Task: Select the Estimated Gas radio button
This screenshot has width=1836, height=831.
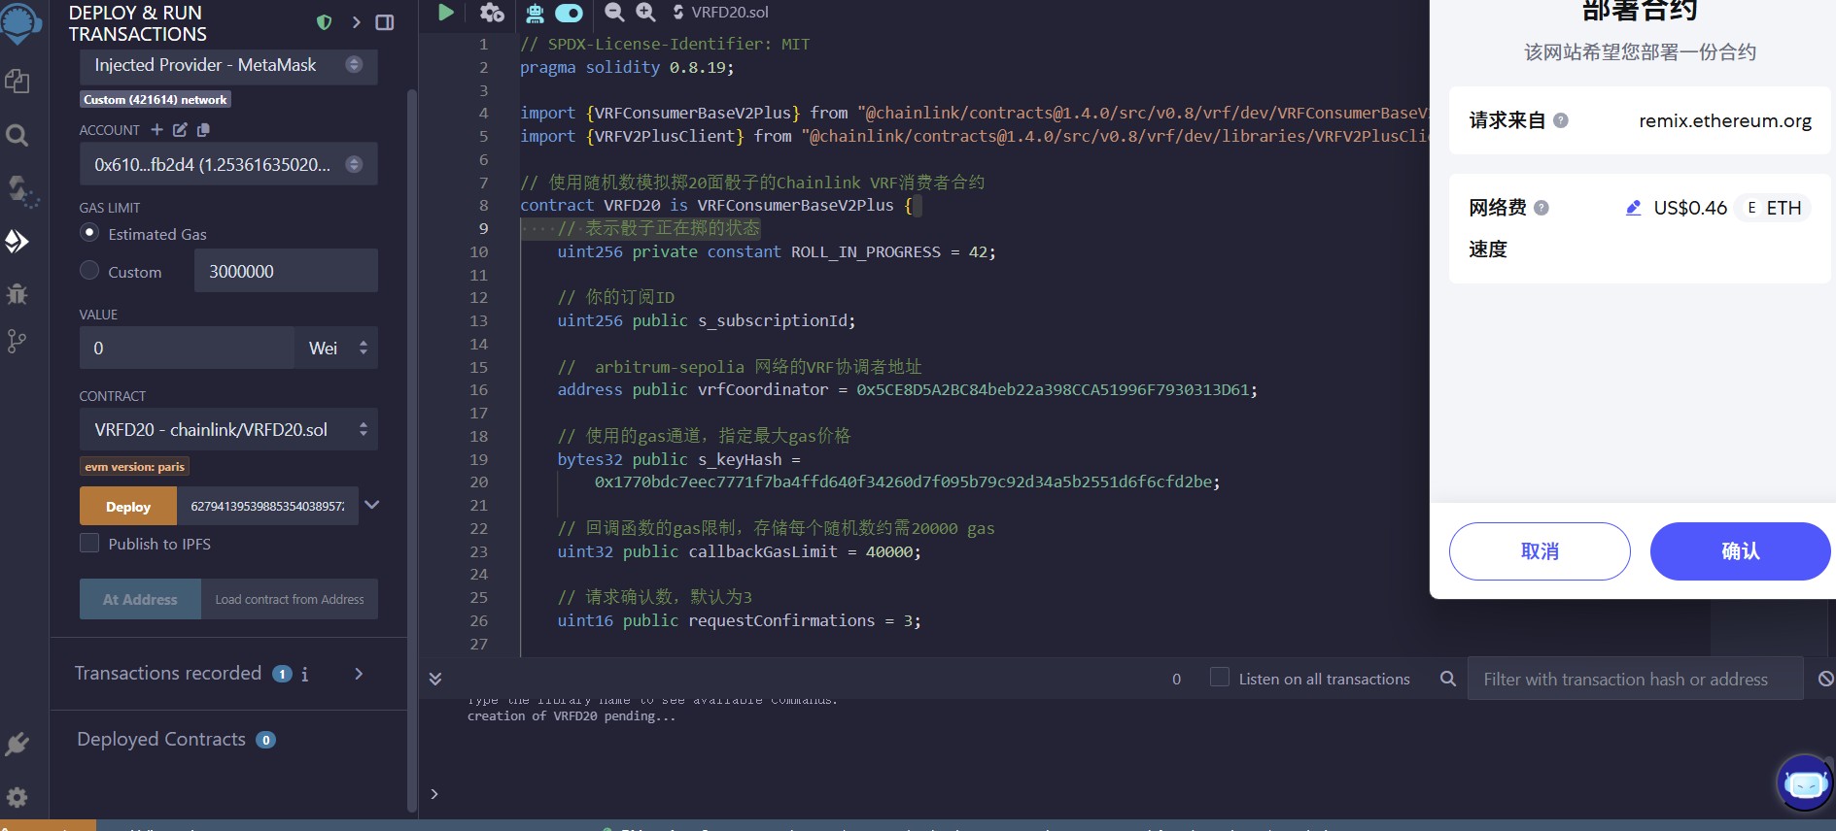Action: coord(89,233)
